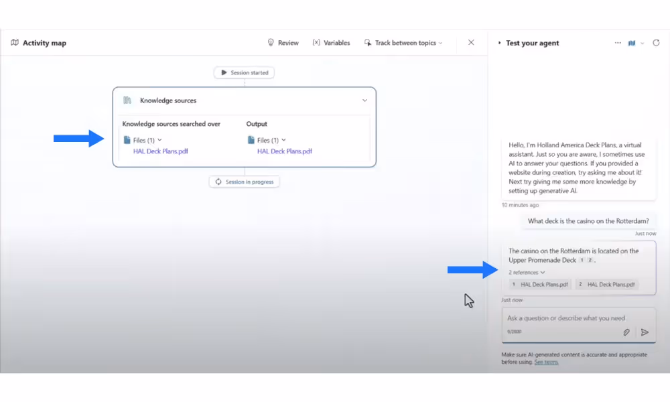Click the attach file paperclip icon
This screenshot has height=402, width=670.
click(626, 332)
